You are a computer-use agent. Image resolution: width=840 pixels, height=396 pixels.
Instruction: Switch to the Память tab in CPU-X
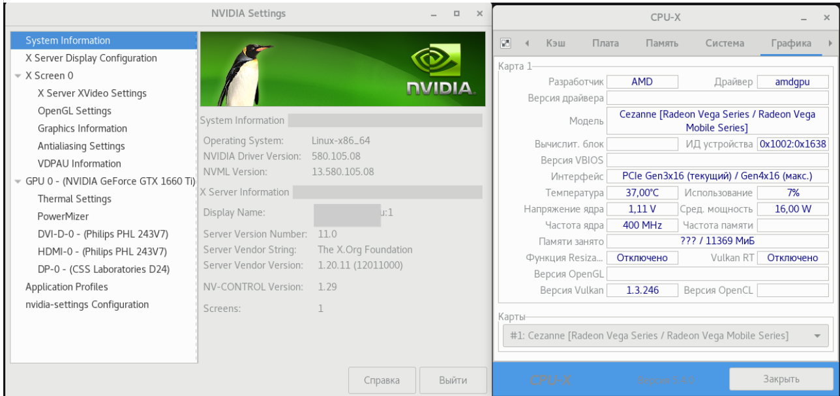click(x=662, y=44)
